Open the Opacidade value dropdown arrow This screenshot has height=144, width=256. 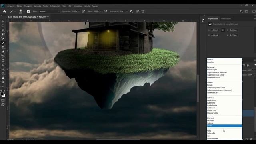coord(79,12)
